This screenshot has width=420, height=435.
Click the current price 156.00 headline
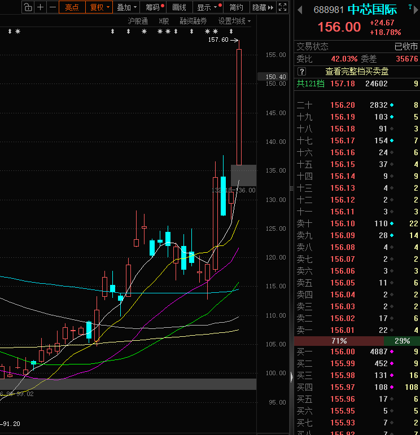pyautogui.click(x=339, y=27)
